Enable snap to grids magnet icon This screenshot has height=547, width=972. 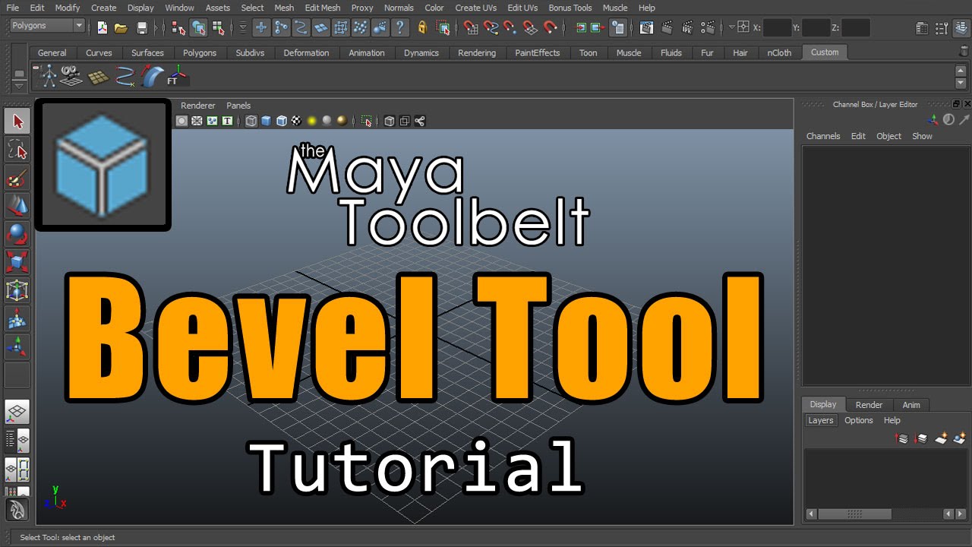pyautogui.click(x=472, y=28)
